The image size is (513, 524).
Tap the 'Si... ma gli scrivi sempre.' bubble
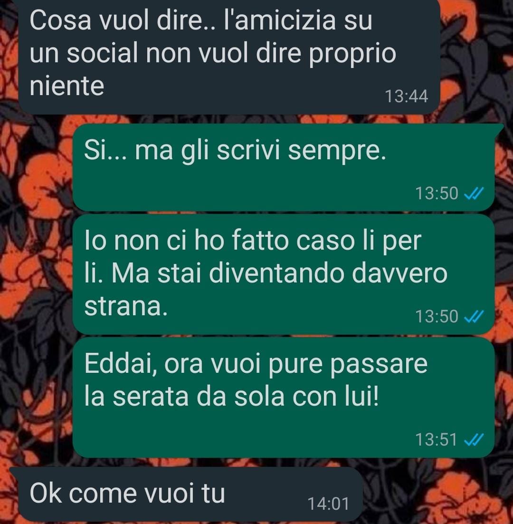(x=284, y=167)
